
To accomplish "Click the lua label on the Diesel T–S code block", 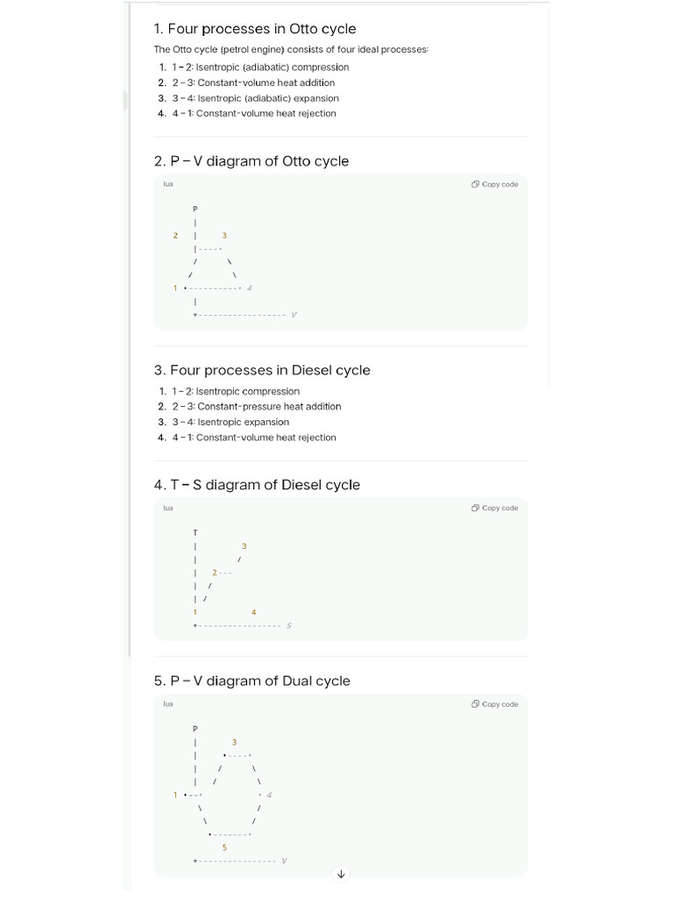I will pyautogui.click(x=167, y=508).
